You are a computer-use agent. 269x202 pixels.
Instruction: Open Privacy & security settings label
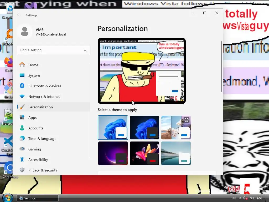pyautogui.click(x=43, y=170)
